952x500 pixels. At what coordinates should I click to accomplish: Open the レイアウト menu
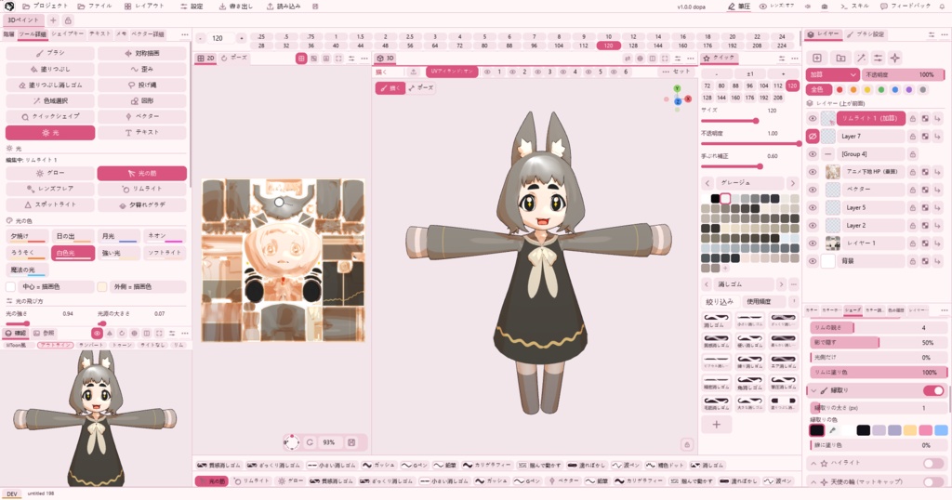[144, 7]
